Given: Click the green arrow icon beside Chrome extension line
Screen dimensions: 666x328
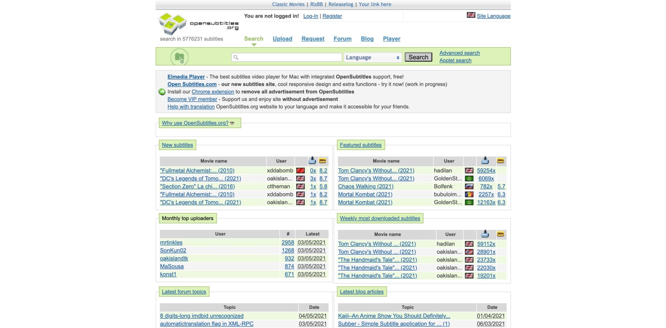Looking at the screenshot, I should pos(162,92).
